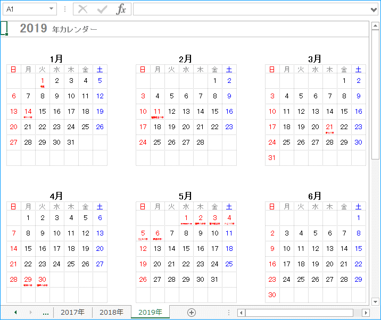The width and height of the screenshot is (381, 320).
Task: Add a new sheet with the plus icon
Action: tap(192, 313)
